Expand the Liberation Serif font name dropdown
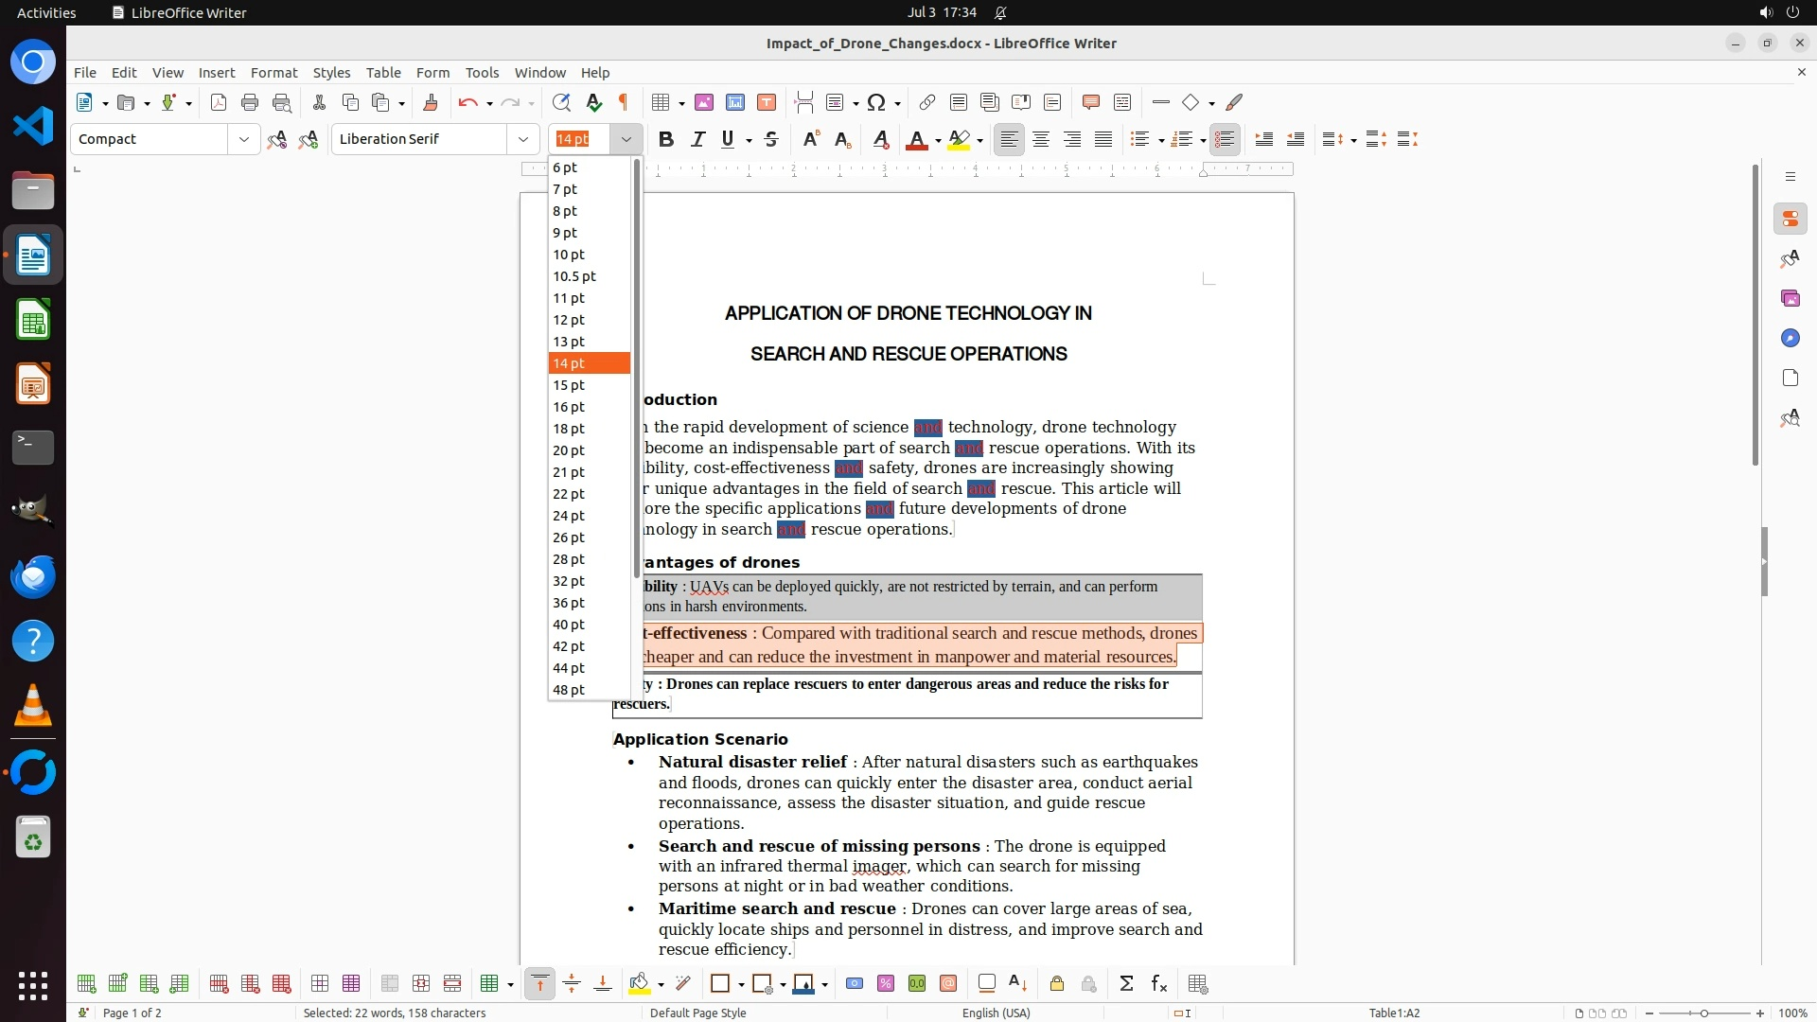This screenshot has height=1022, width=1817. 522,139
